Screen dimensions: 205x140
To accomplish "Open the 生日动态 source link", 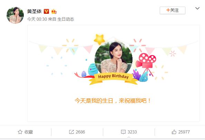I will click(x=66, y=19).
